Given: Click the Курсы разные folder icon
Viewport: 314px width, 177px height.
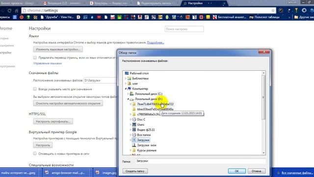Looking at the screenshot, I should point(134,150).
